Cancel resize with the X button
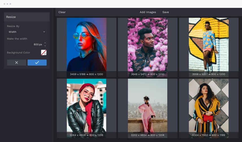The height and width of the screenshot is (142, 242). pos(16,63)
